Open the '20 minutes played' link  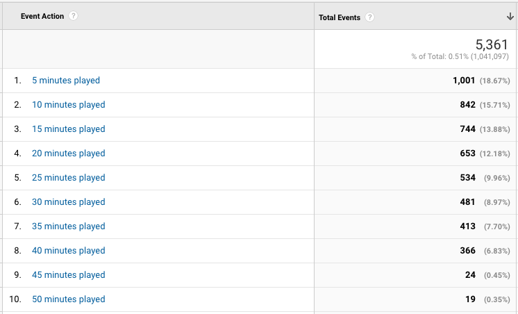pyautogui.click(x=68, y=154)
